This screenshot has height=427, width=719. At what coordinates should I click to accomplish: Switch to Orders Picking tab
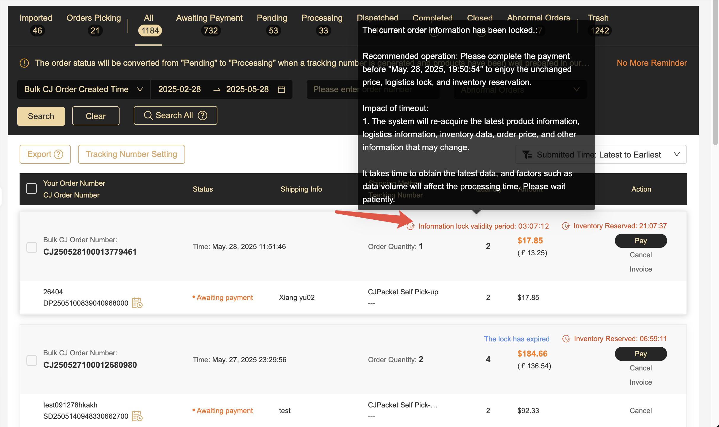[x=94, y=24]
